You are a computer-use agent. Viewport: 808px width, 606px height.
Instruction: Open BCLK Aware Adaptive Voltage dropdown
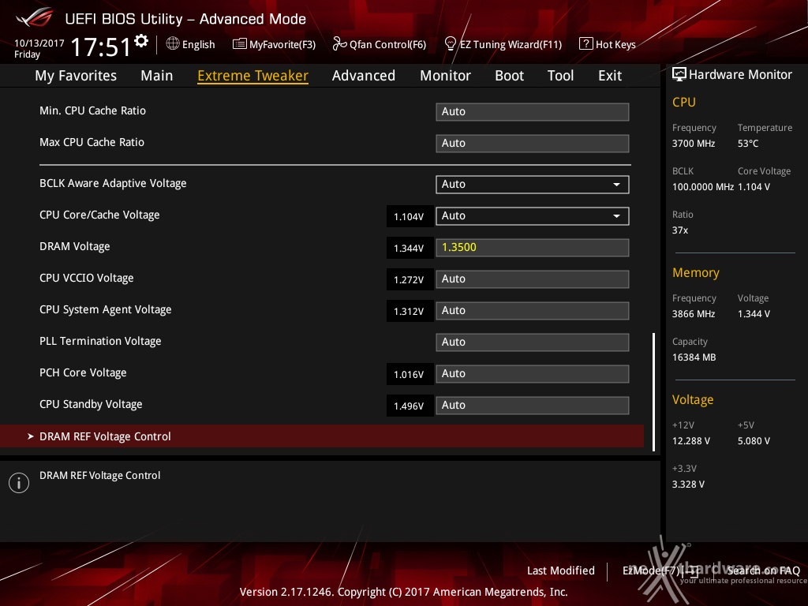pos(533,185)
